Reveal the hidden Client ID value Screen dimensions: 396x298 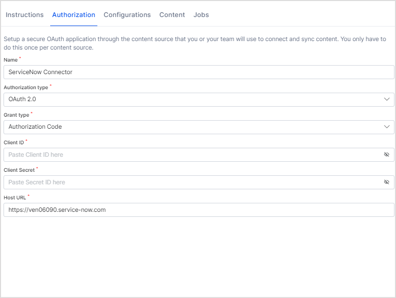point(386,155)
